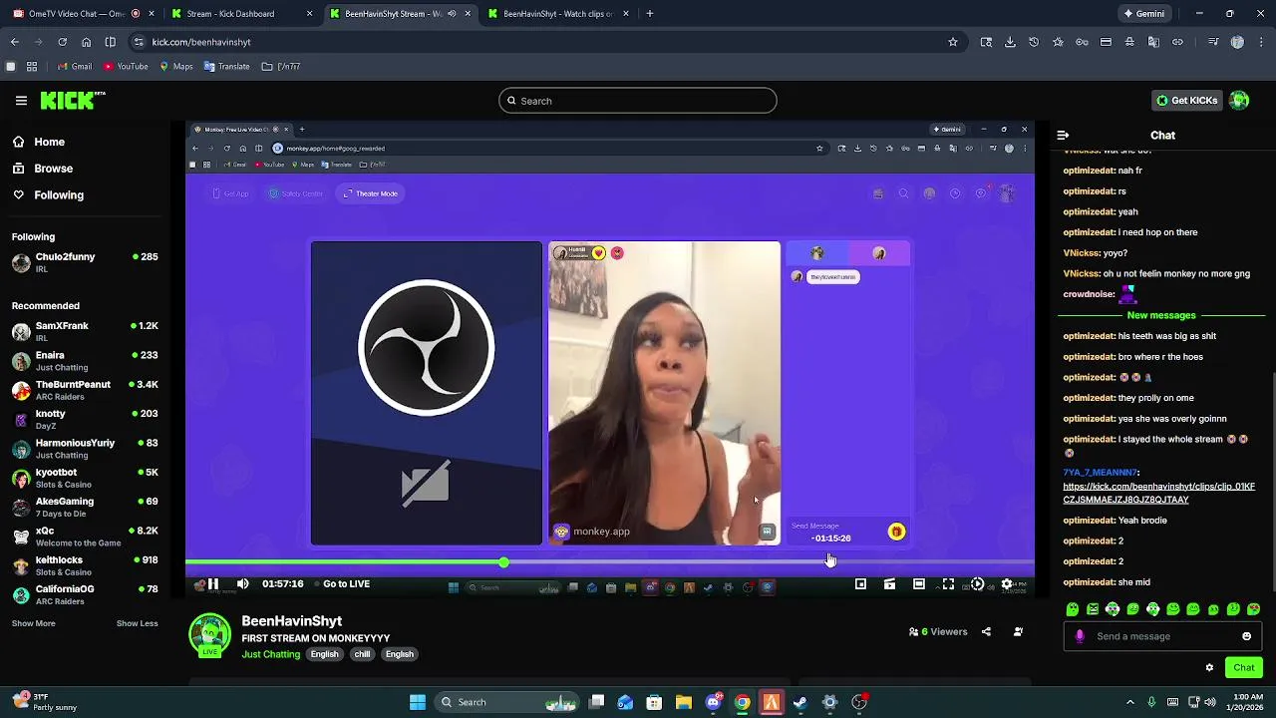The height and width of the screenshot is (718, 1276).
Task: Select the first green emote in quick row
Action: (1072, 609)
